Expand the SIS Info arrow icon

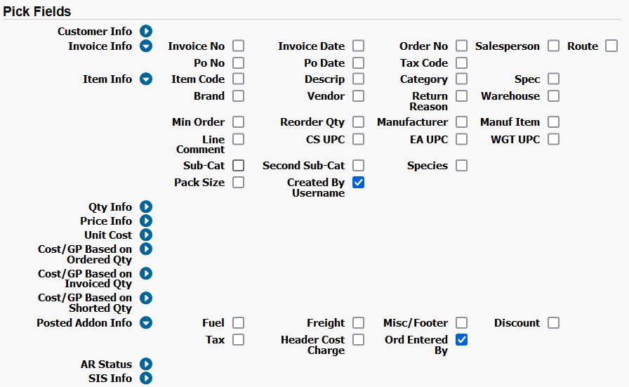point(146,378)
